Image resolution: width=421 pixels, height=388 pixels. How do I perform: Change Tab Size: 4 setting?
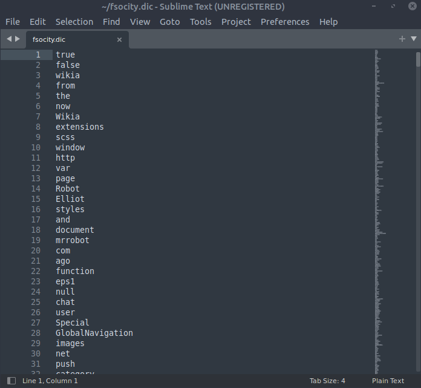[327, 381]
